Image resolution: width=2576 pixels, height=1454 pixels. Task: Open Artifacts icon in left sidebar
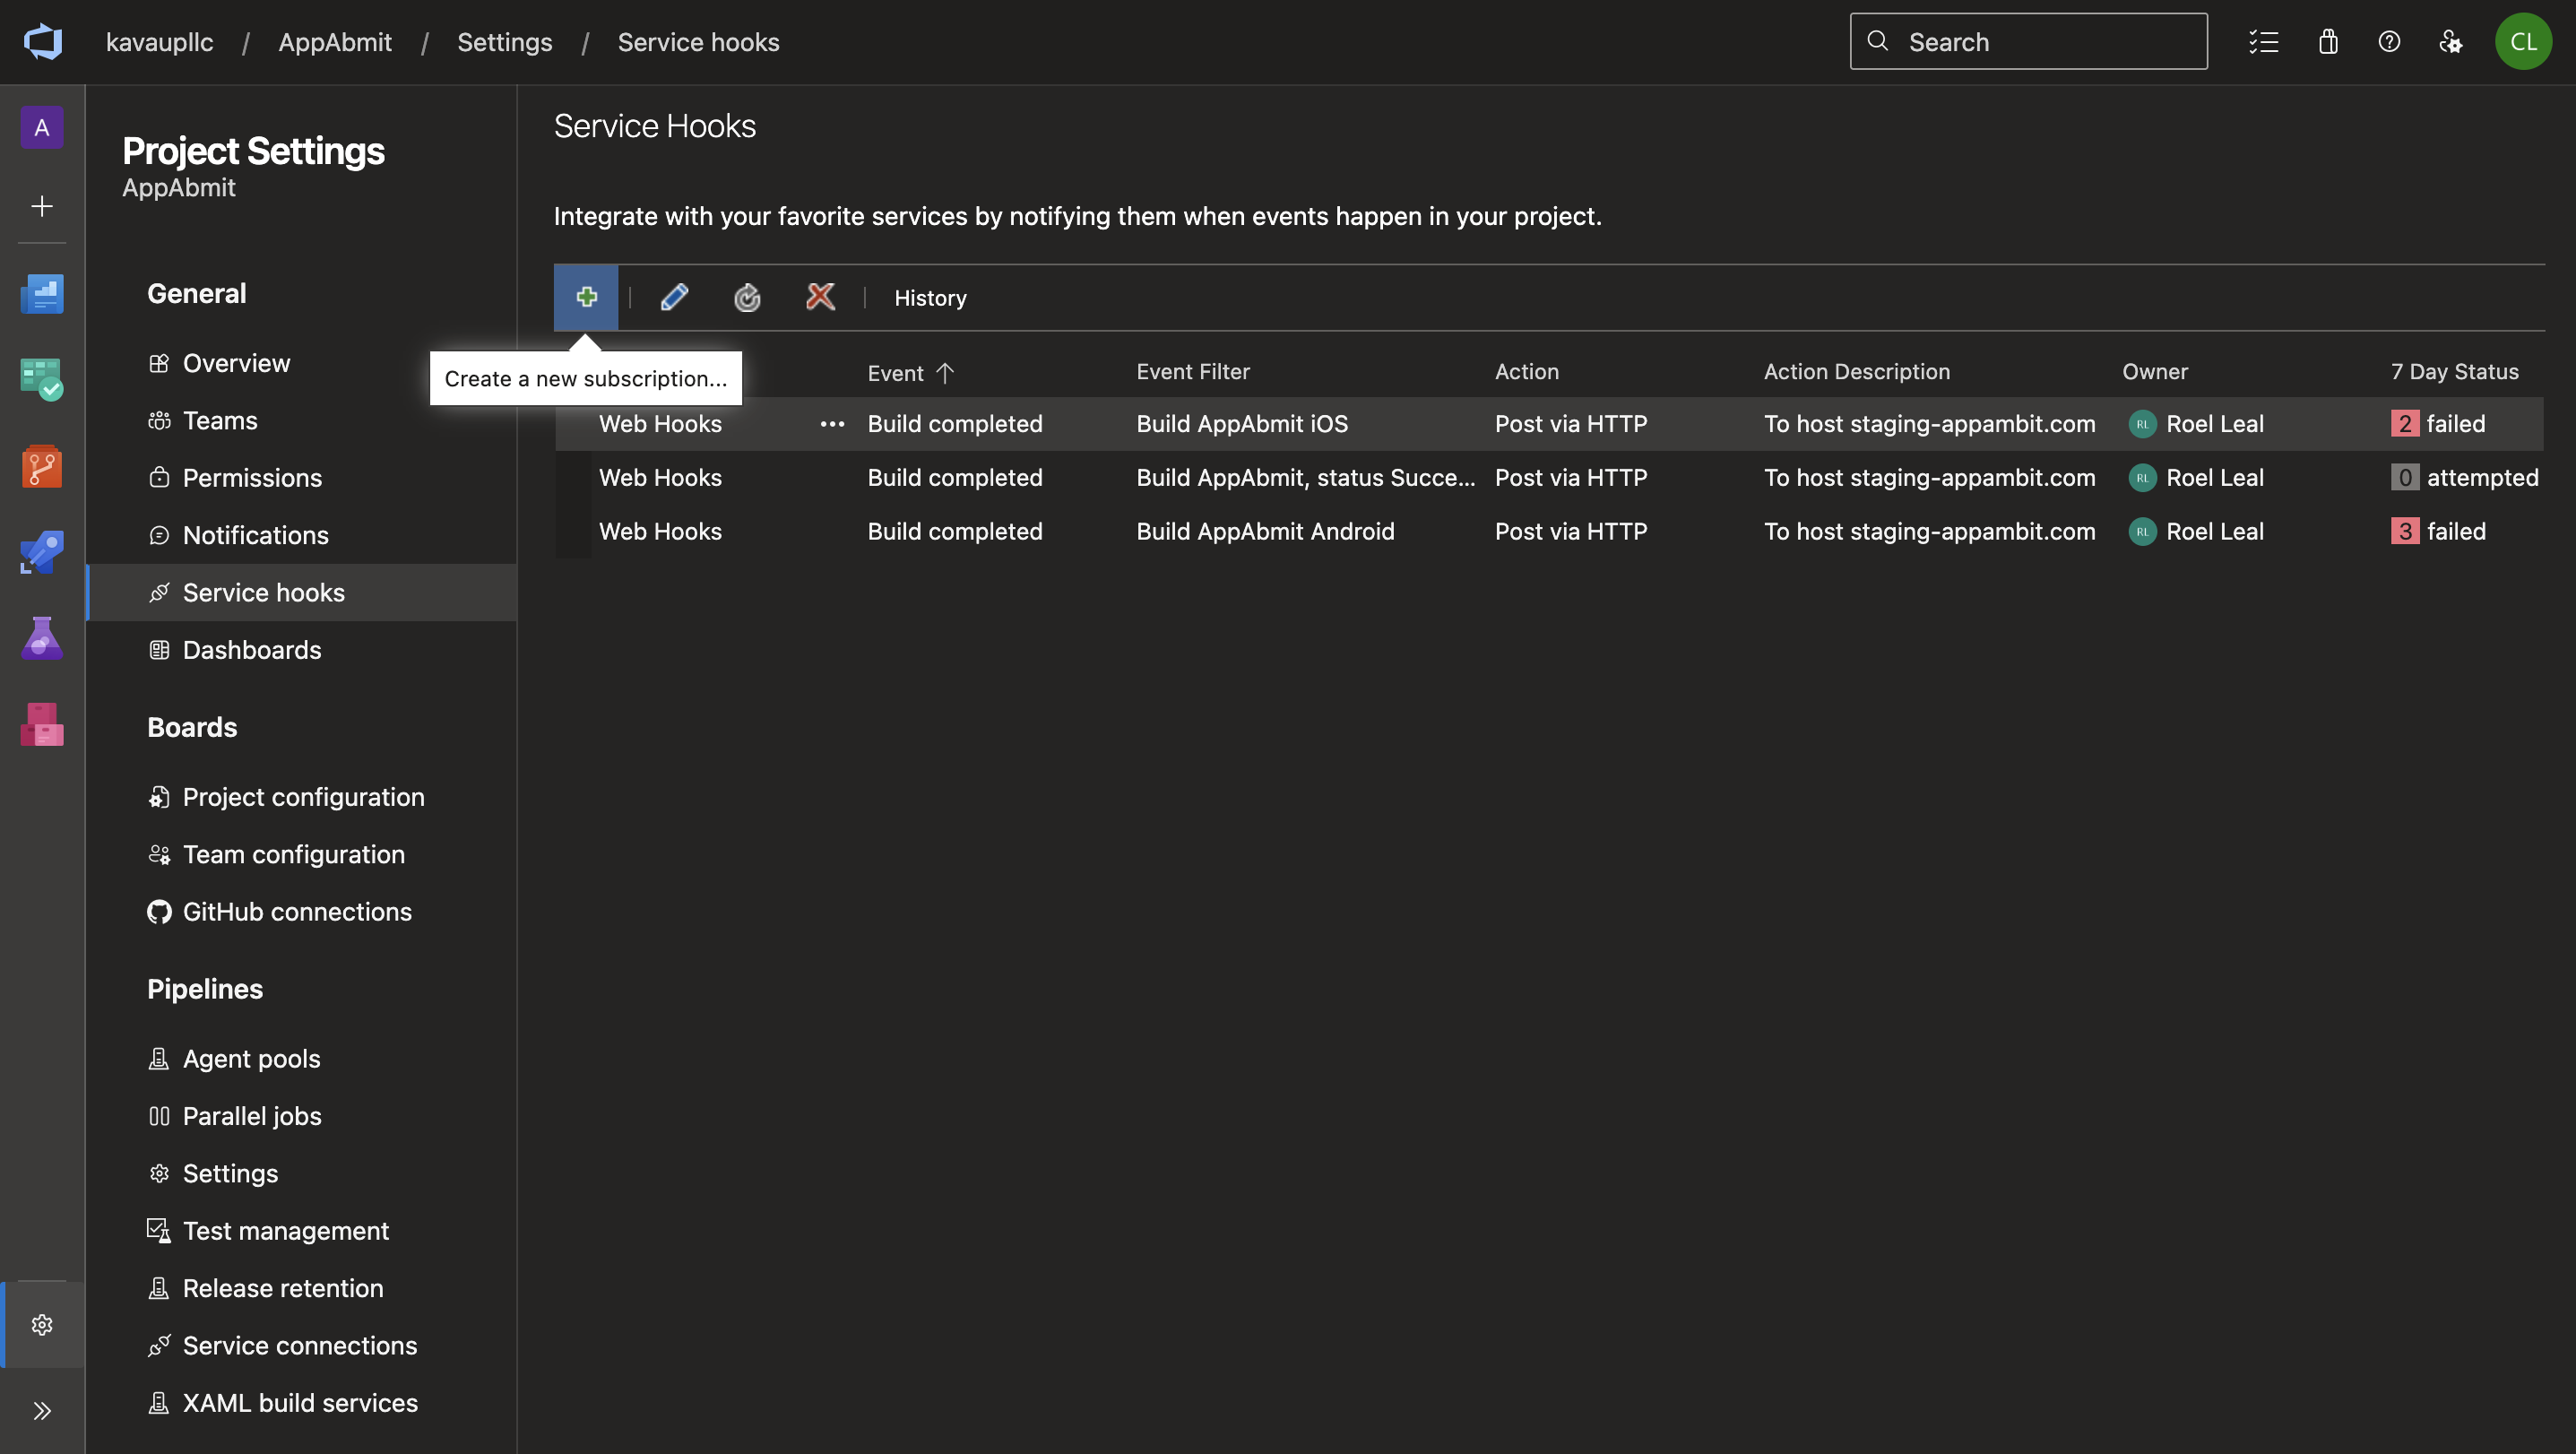click(x=42, y=724)
